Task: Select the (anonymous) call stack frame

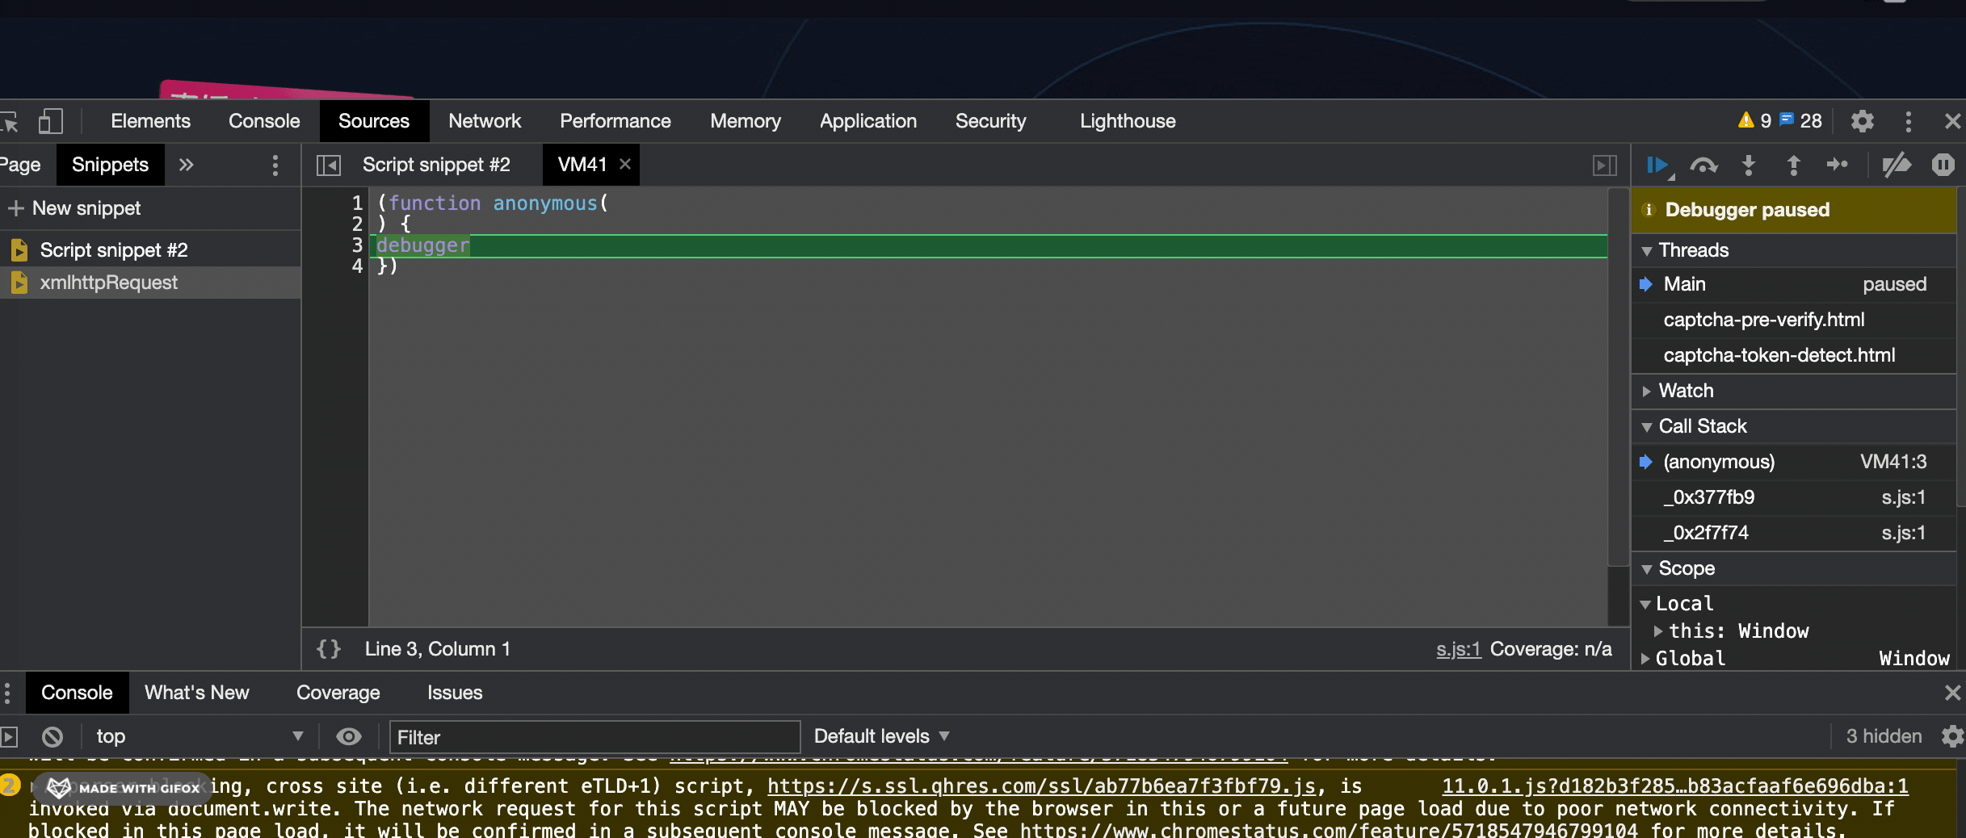Action: tap(1794, 462)
